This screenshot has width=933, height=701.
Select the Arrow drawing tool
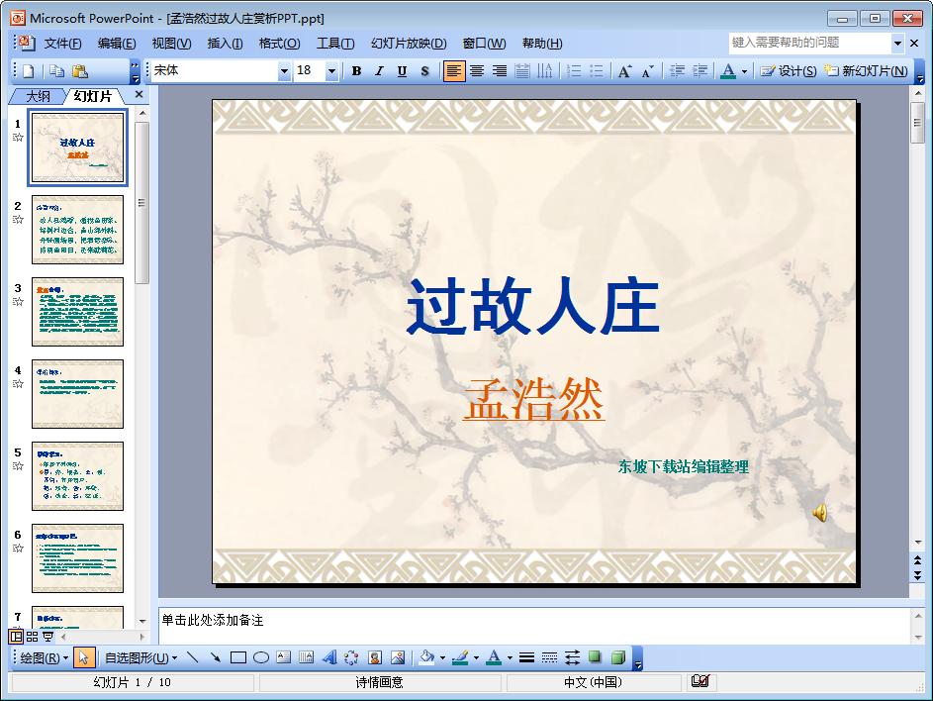coord(215,657)
